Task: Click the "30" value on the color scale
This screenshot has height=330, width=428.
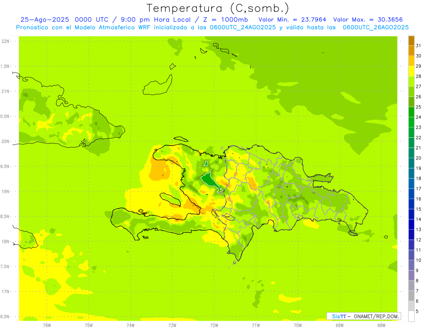Action: click(419, 56)
